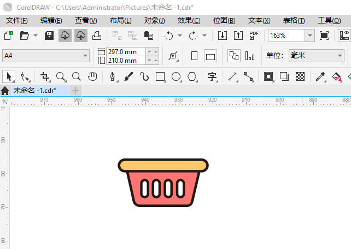Select the Ellipse tool
This screenshot has height=249, width=351.
tap(176, 76)
